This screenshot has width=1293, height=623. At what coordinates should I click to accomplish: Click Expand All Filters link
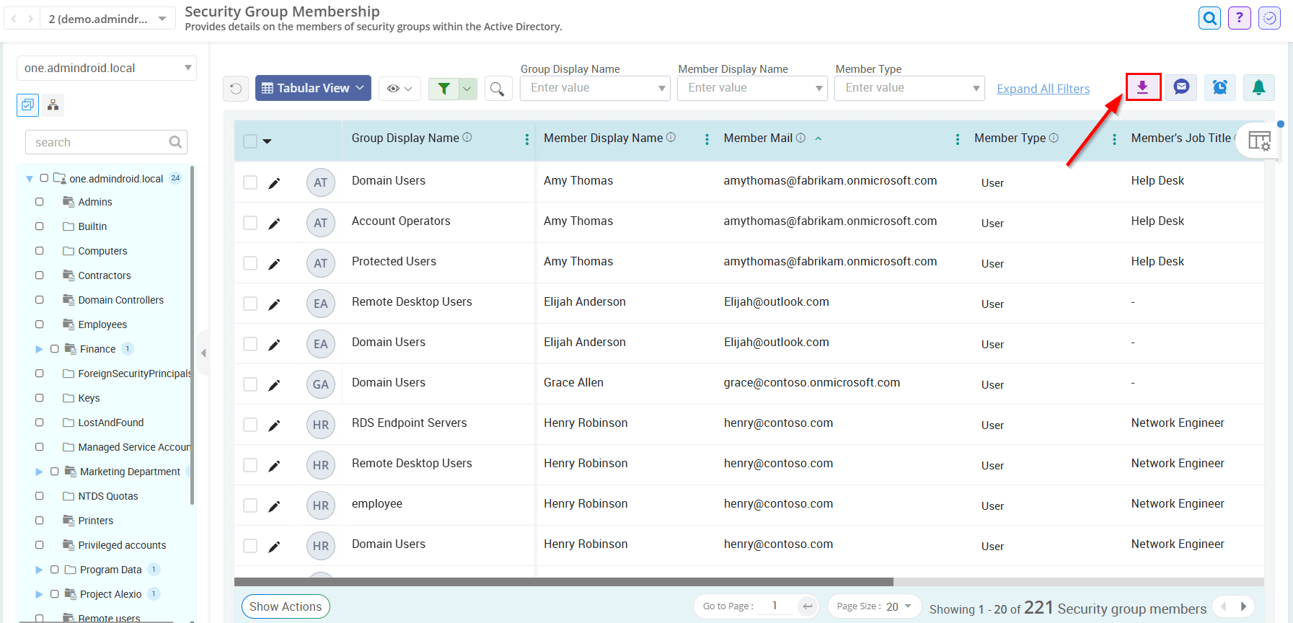click(x=1043, y=89)
